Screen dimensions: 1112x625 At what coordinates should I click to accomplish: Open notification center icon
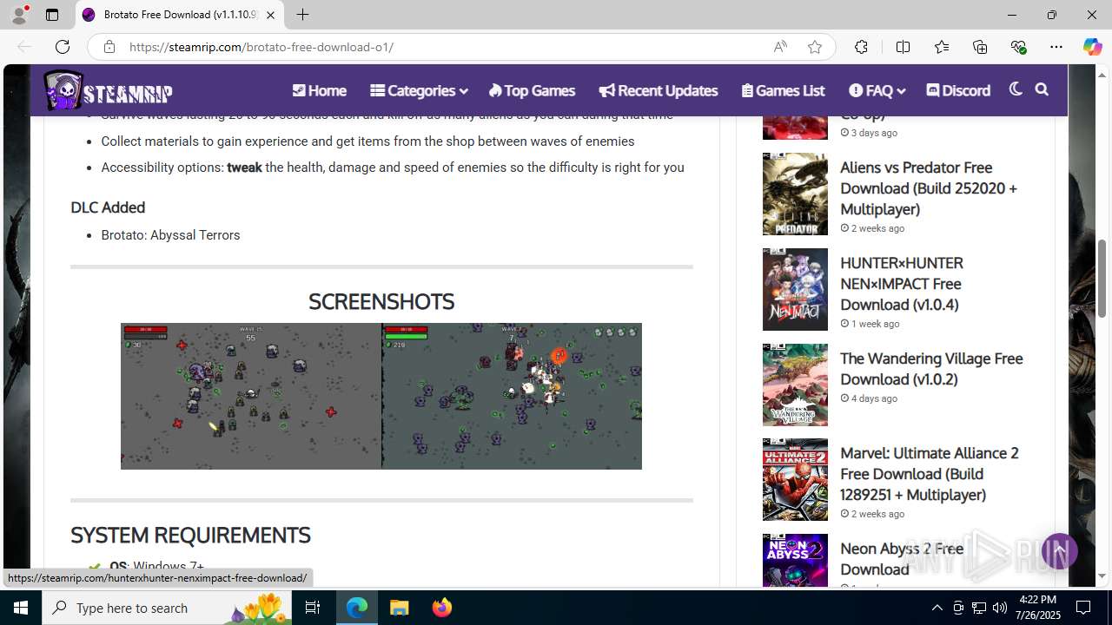(1083, 608)
